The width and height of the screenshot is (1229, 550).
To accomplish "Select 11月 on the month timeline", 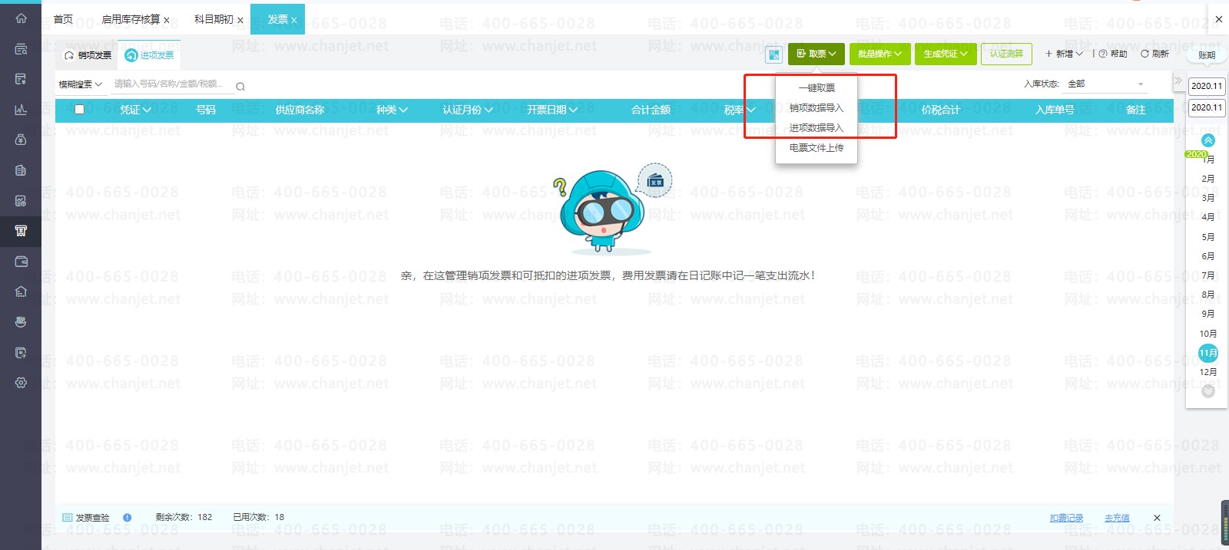I will [x=1208, y=353].
